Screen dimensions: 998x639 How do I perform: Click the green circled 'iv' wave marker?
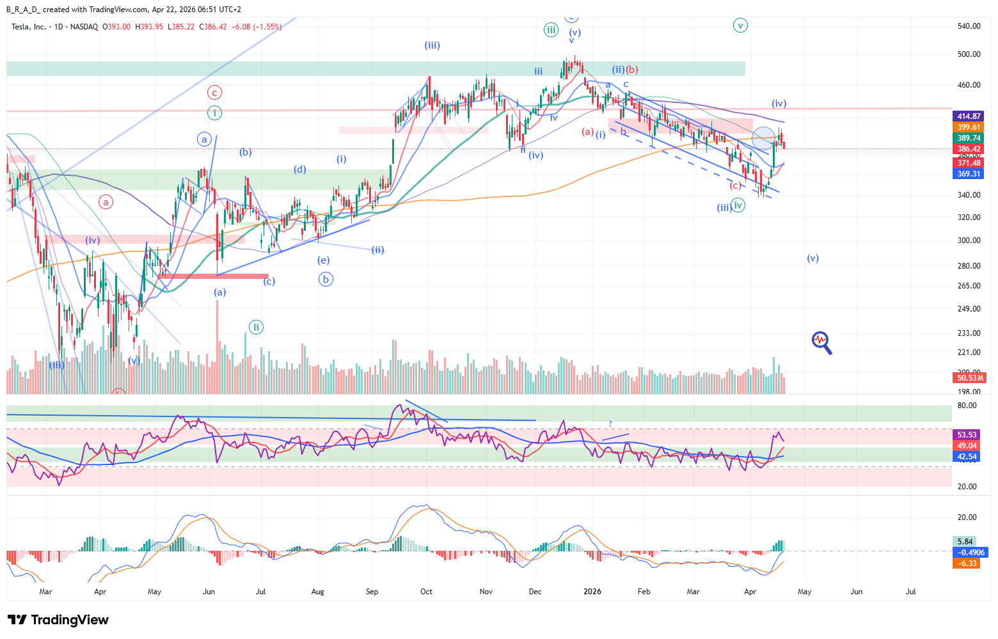point(738,205)
